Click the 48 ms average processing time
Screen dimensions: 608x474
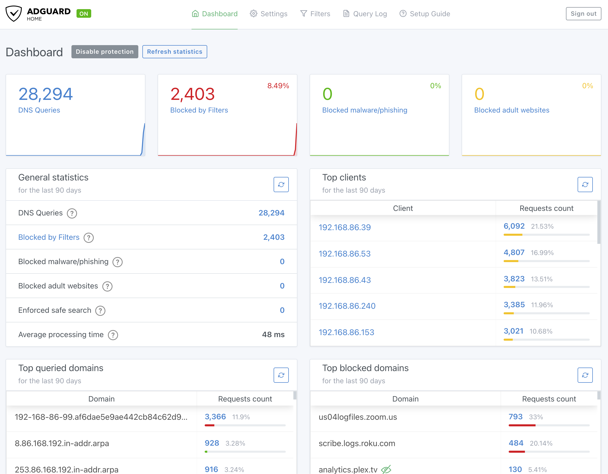pyautogui.click(x=273, y=335)
